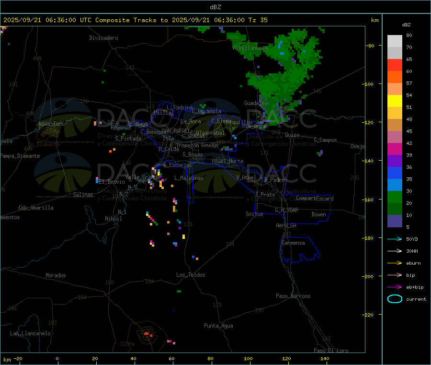Viewport: 431px width, 365px height.
Task: Click the 'Morados' map label
Action: pos(56,275)
